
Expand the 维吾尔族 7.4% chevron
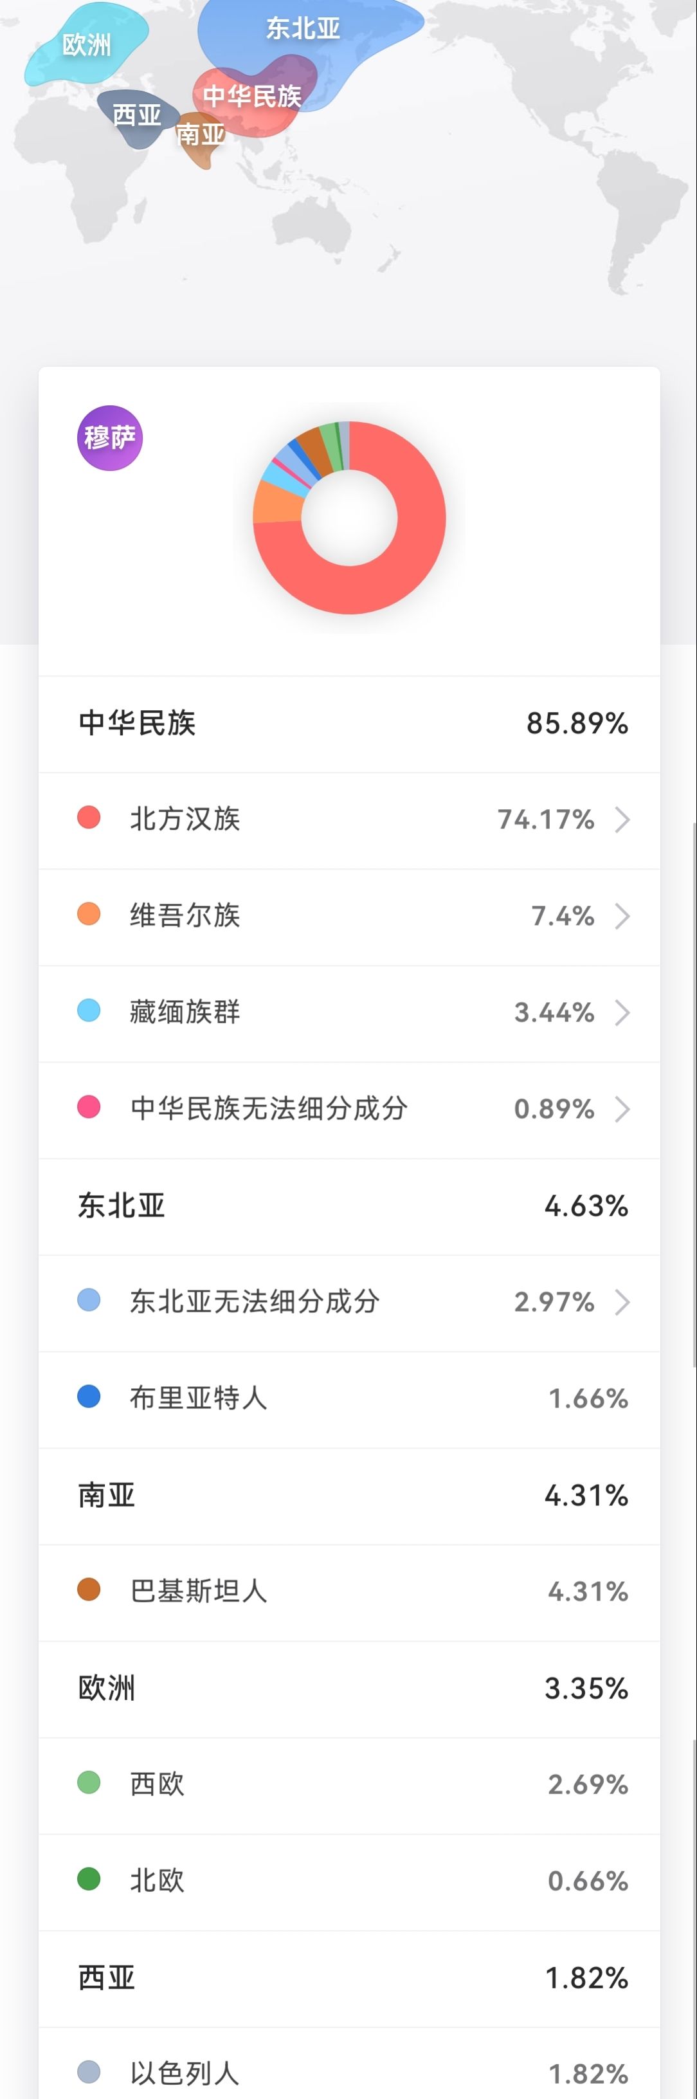click(x=622, y=916)
